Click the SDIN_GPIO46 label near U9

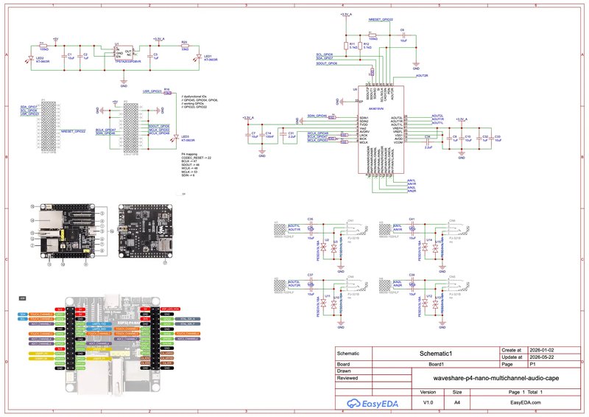point(317,116)
